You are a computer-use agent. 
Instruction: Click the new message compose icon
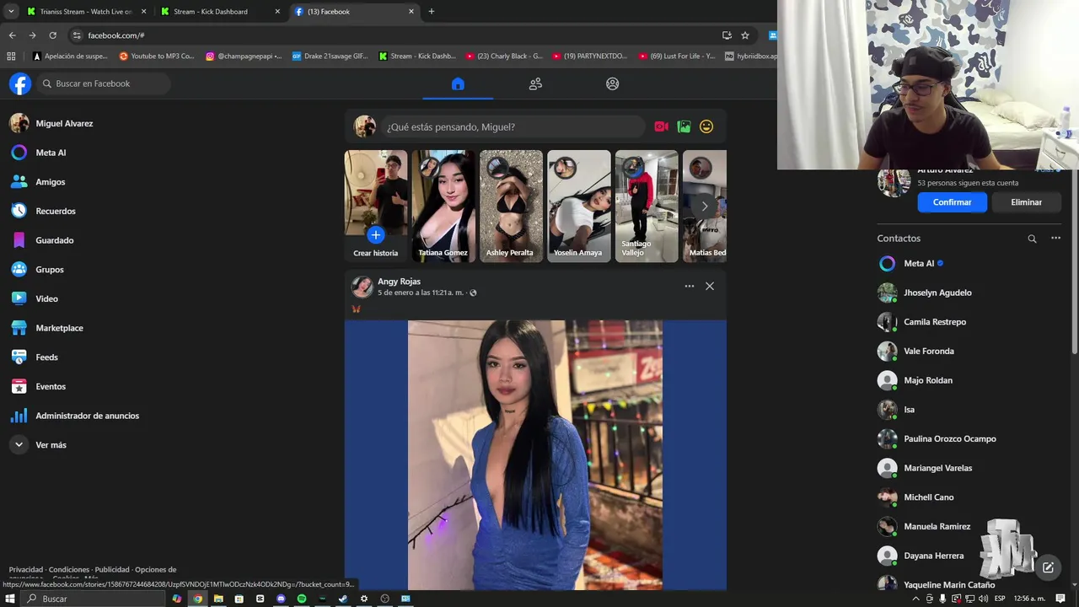(x=1048, y=567)
